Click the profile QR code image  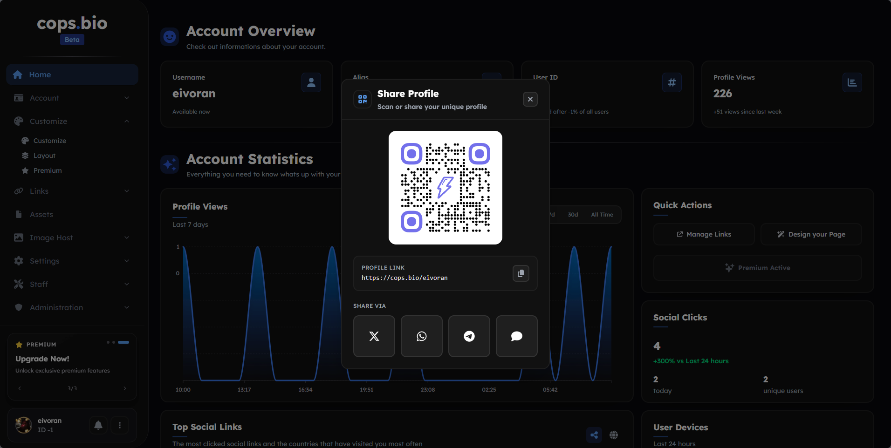tap(445, 188)
